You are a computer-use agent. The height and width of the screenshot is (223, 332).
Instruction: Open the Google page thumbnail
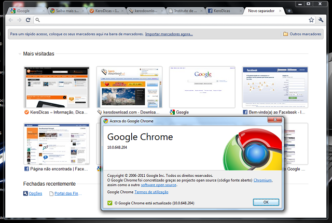tap(202, 87)
